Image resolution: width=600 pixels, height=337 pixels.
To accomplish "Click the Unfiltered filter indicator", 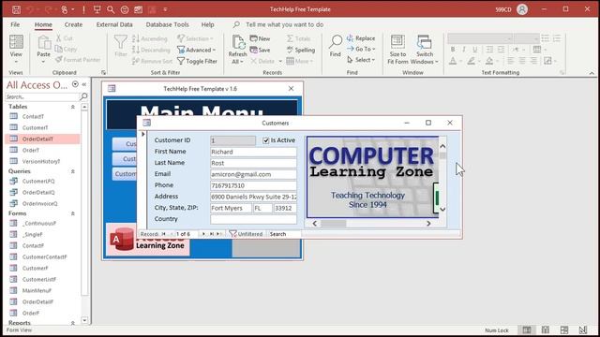I will coord(246,234).
